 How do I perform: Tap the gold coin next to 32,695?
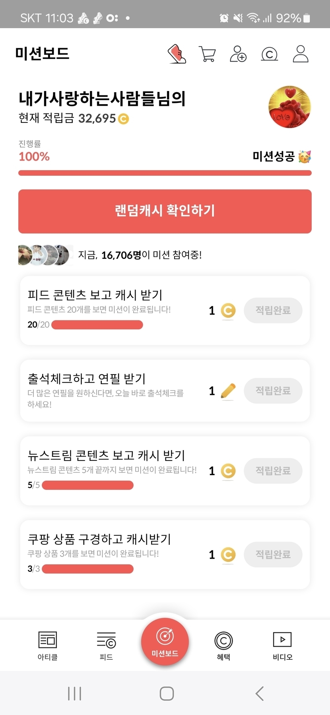(x=123, y=119)
